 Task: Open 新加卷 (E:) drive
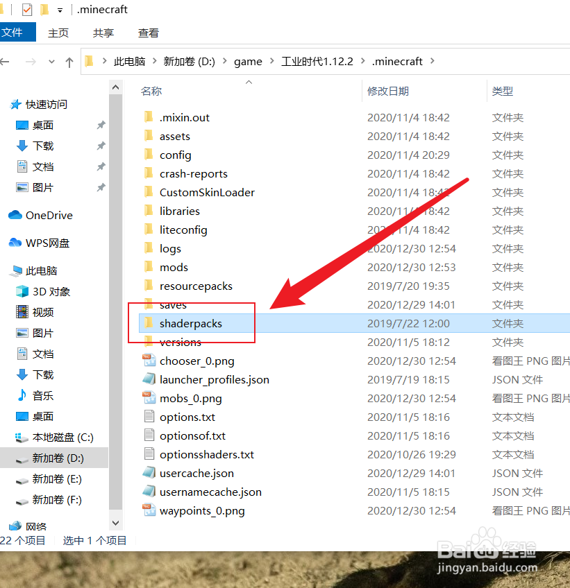(57, 479)
